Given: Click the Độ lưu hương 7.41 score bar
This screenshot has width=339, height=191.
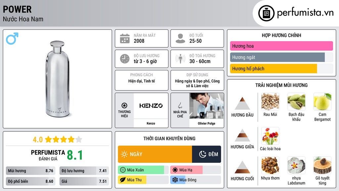Looking at the screenshot, I should (x=84, y=171).
